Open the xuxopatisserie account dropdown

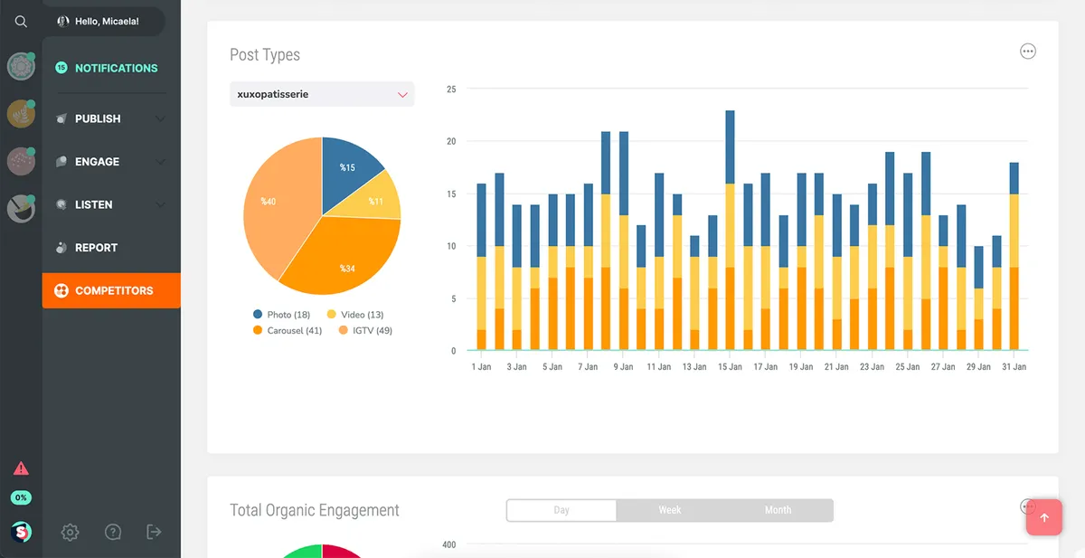[x=322, y=94]
